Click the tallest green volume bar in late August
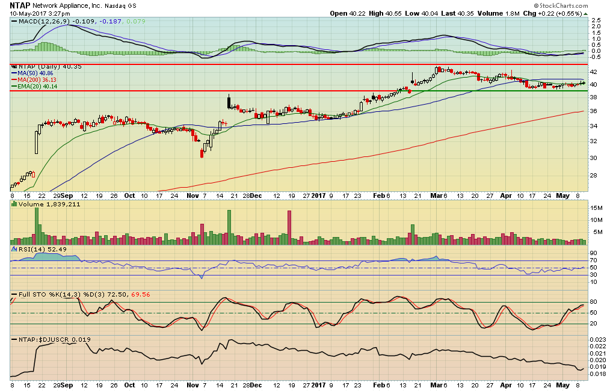 [37, 226]
